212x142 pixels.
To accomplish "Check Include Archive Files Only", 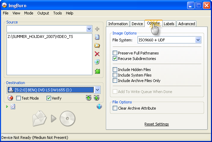I will [115, 80].
